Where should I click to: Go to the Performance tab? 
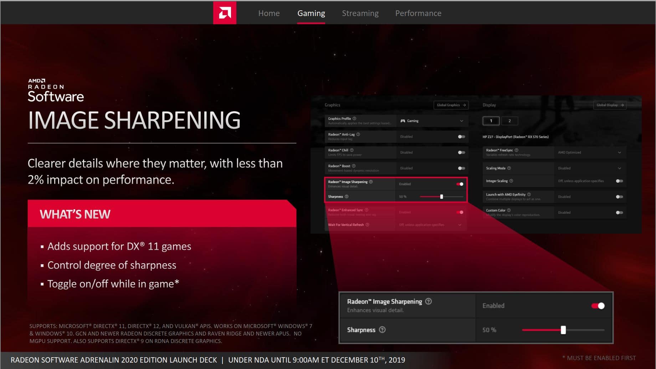click(x=418, y=13)
